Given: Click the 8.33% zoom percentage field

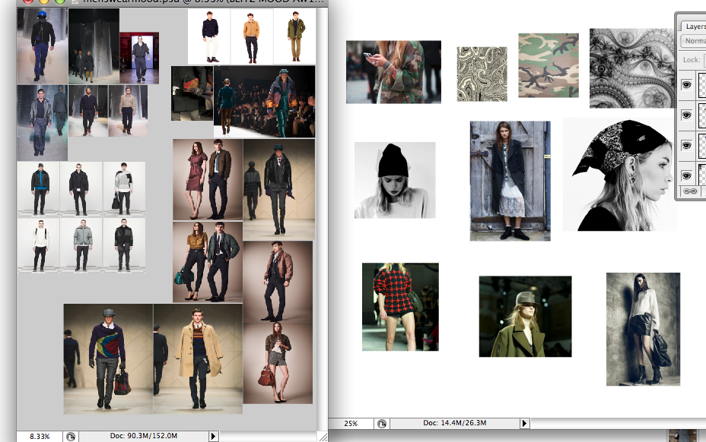Looking at the screenshot, I should (40, 436).
